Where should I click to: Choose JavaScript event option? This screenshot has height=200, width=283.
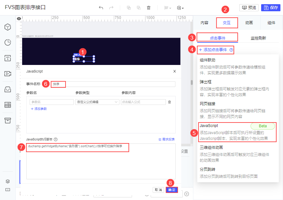(237, 132)
